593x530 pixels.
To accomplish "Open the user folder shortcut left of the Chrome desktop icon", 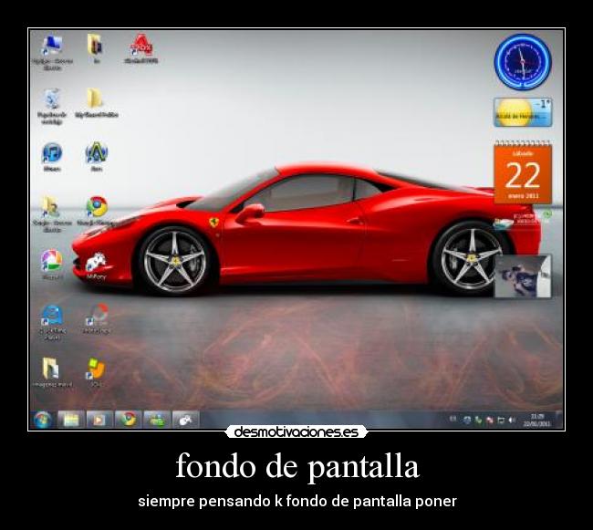I will 52,214.
